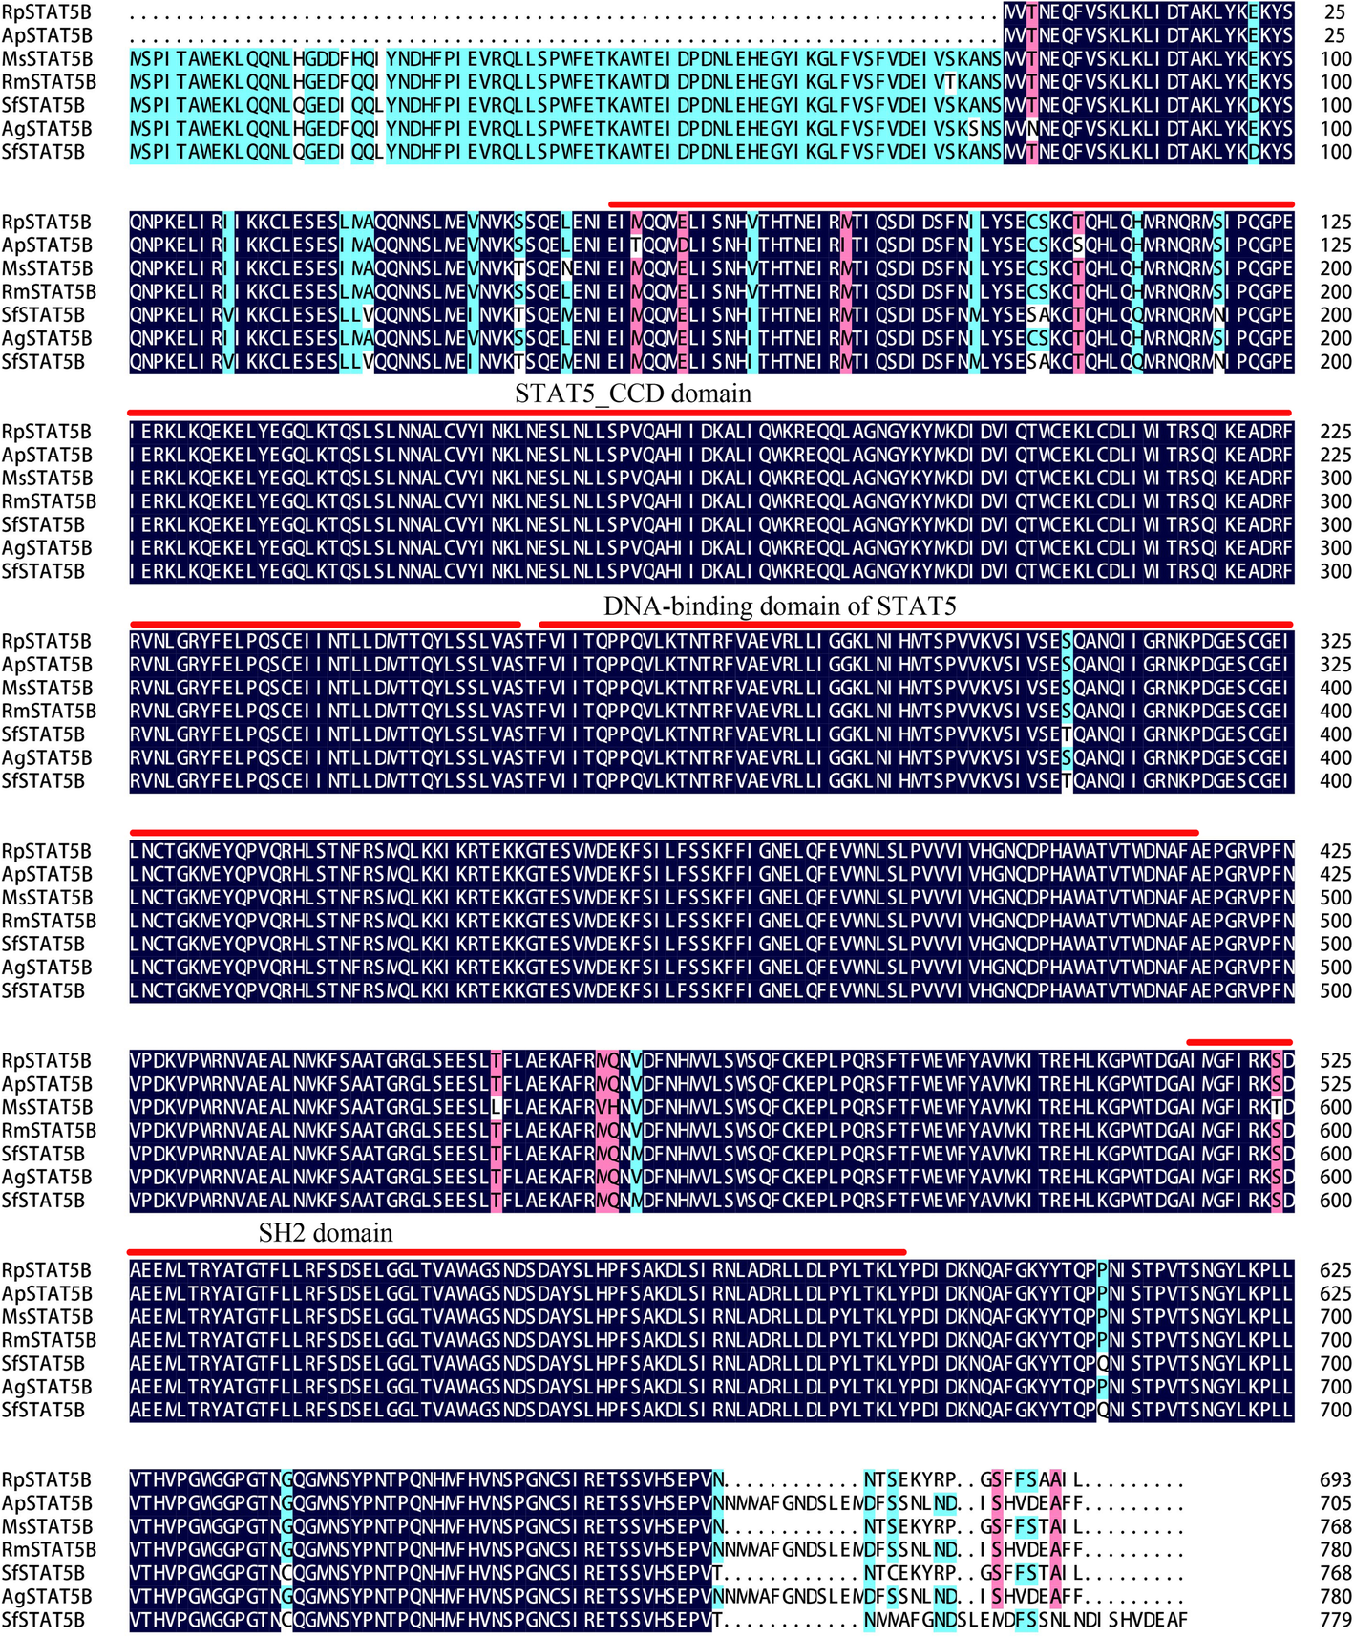
Task: Click number 125 in the RpSTAT5B row
Action: [1336, 223]
